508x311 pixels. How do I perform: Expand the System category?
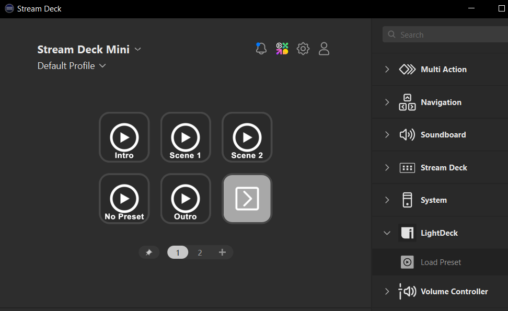387,200
